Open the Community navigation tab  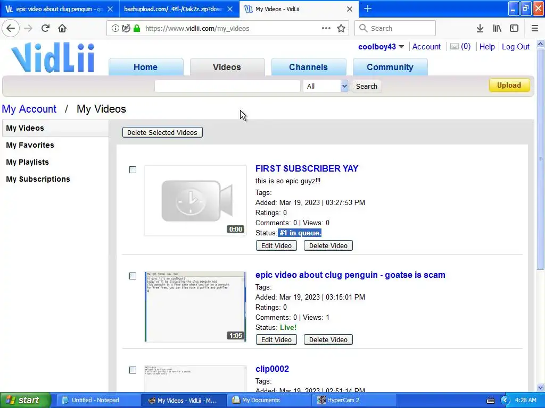(390, 67)
